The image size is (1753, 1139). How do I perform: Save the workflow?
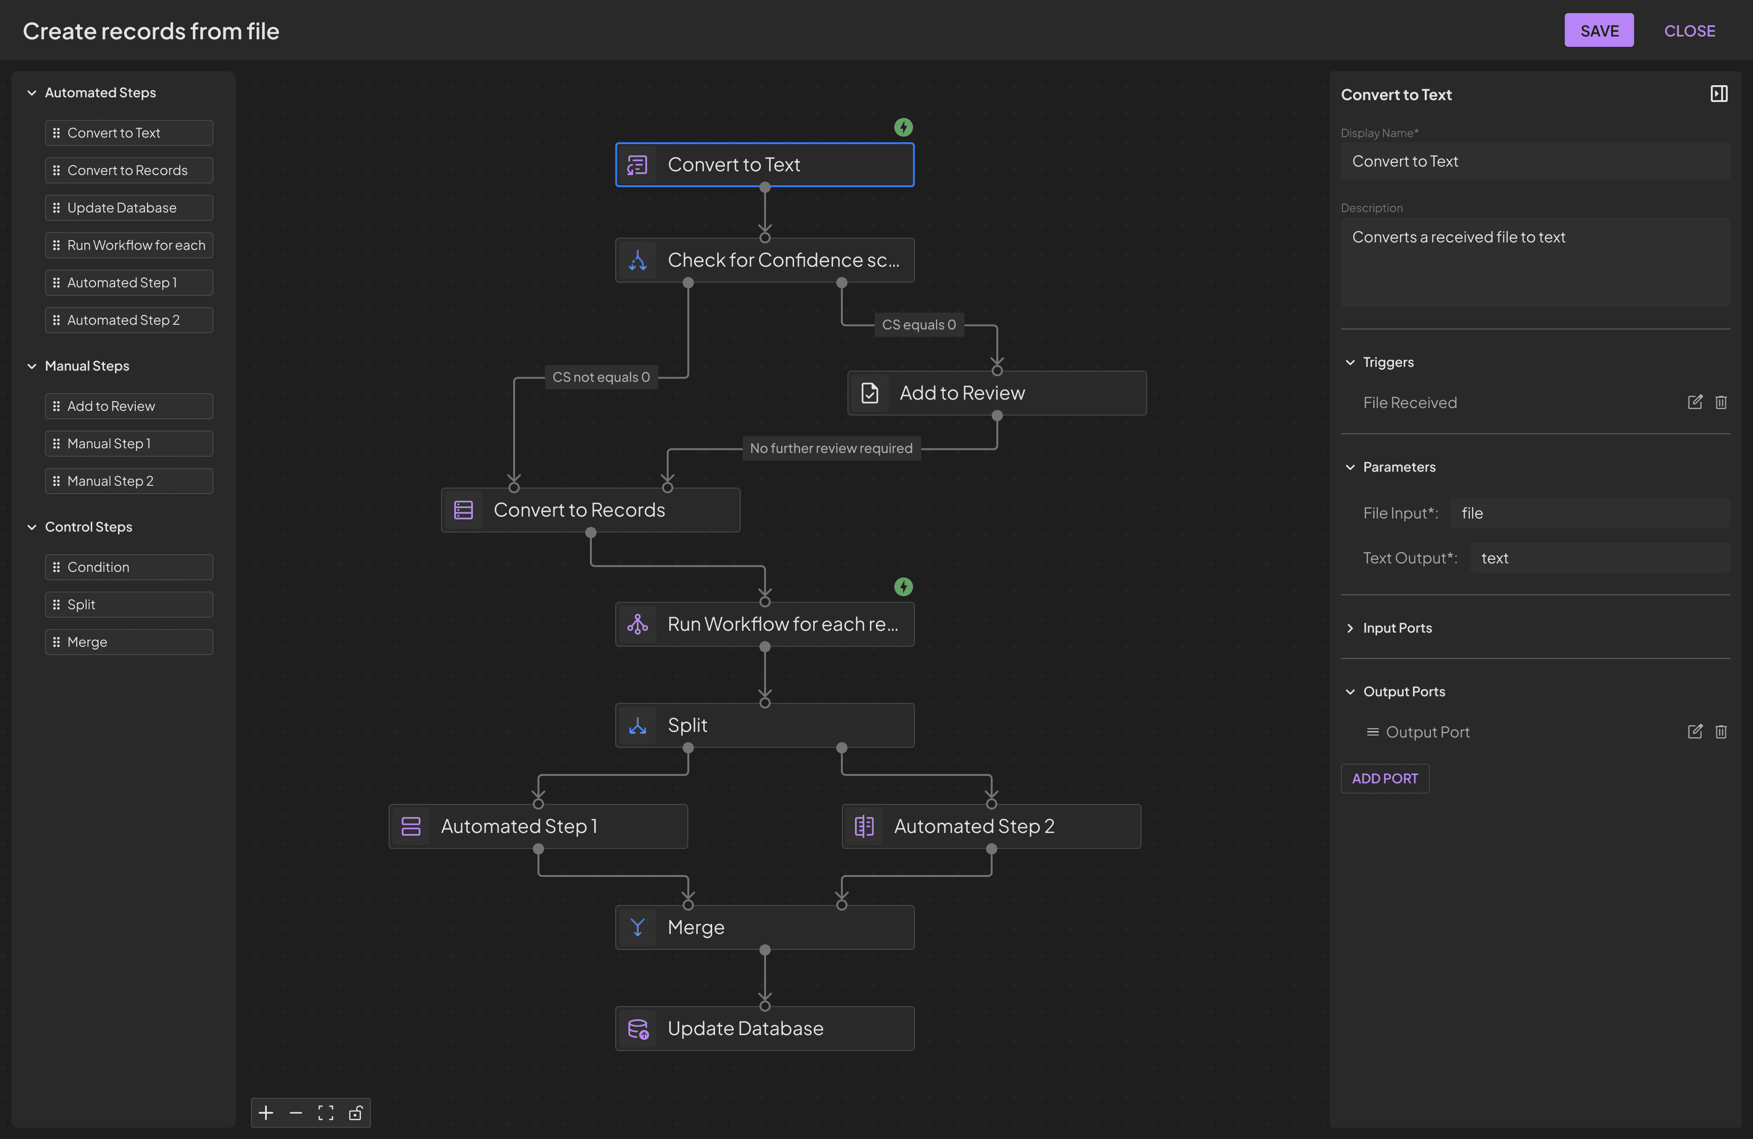click(1599, 30)
